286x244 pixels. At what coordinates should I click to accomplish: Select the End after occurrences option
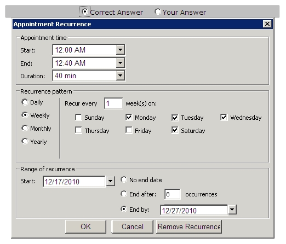tap(124, 194)
